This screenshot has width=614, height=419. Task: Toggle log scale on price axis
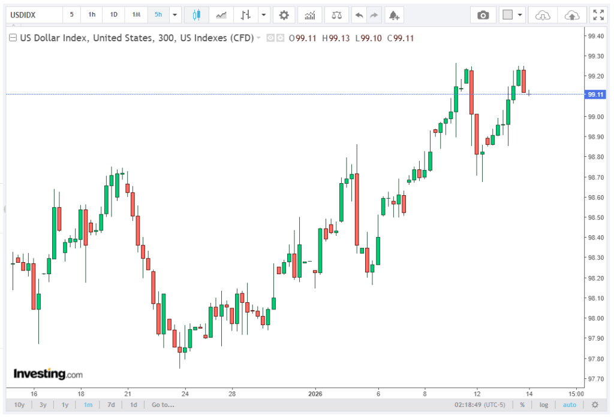(x=543, y=405)
